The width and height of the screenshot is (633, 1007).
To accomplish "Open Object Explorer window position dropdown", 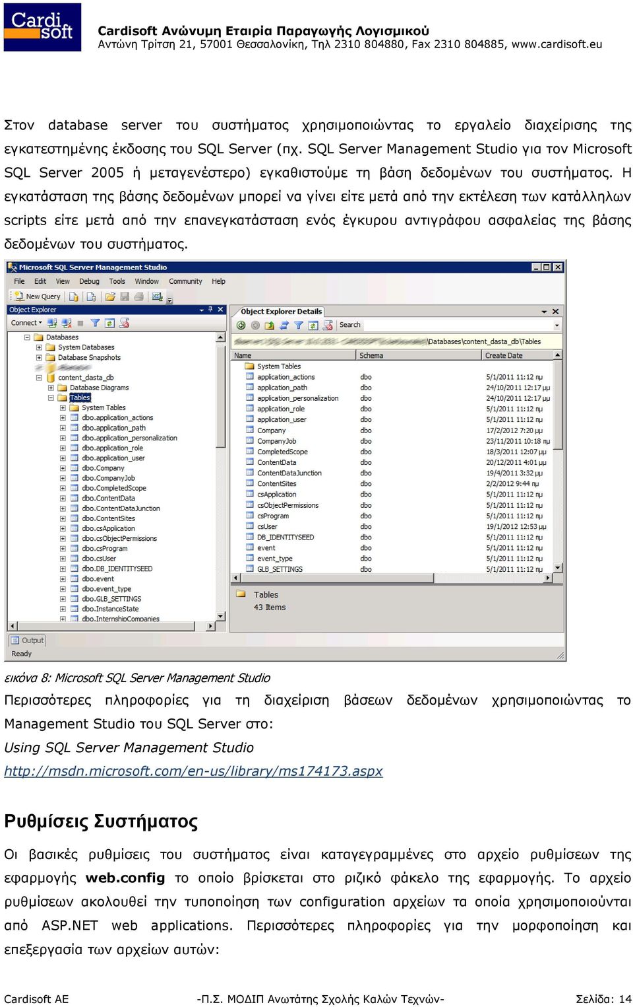I will pos(202,310).
